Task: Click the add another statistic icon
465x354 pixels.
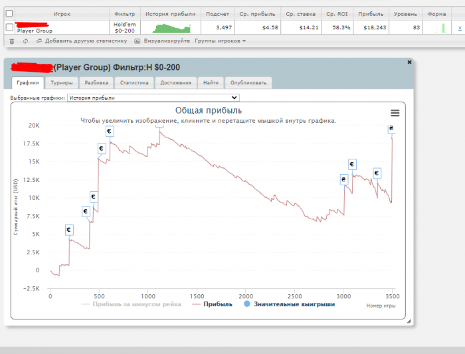Action: [x=39, y=41]
